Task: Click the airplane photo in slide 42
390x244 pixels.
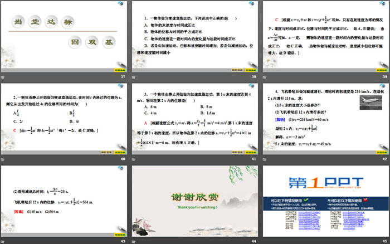Action: [371, 103]
